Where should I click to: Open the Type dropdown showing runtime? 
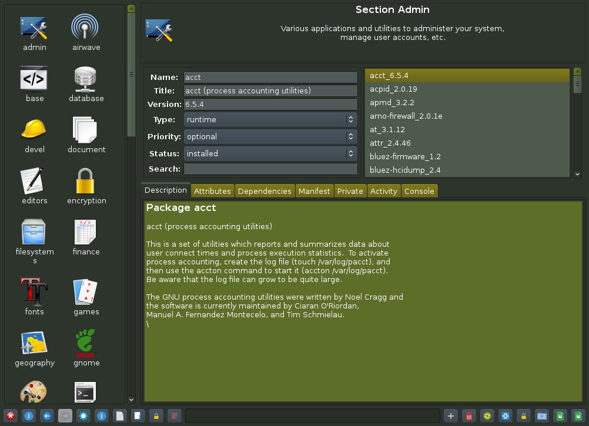pos(270,119)
